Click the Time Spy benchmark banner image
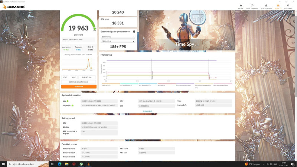Screen dimensions: 297x167 pyautogui.click(x=187, y=30)
